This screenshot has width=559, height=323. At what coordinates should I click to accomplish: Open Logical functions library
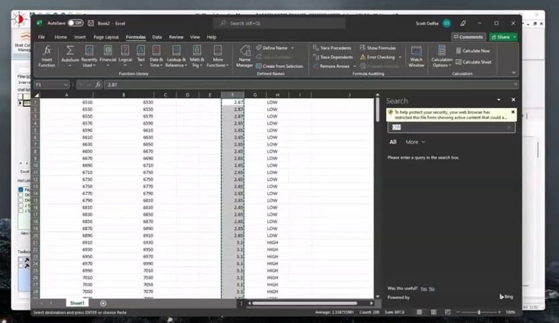(x=125, y=56)
